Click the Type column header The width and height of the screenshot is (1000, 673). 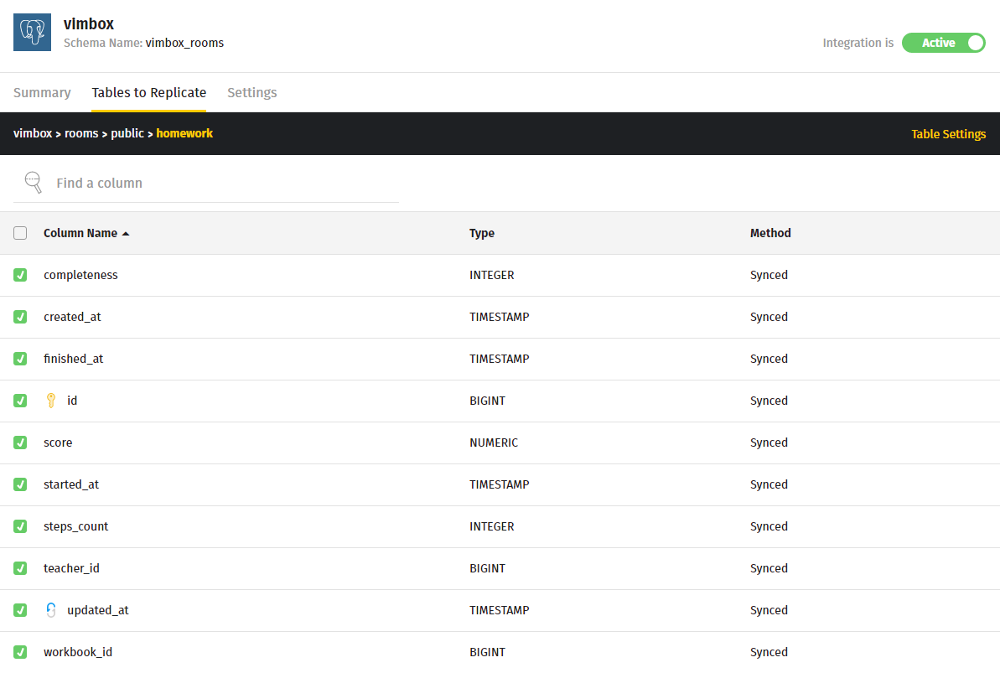(x=481, y=233)
